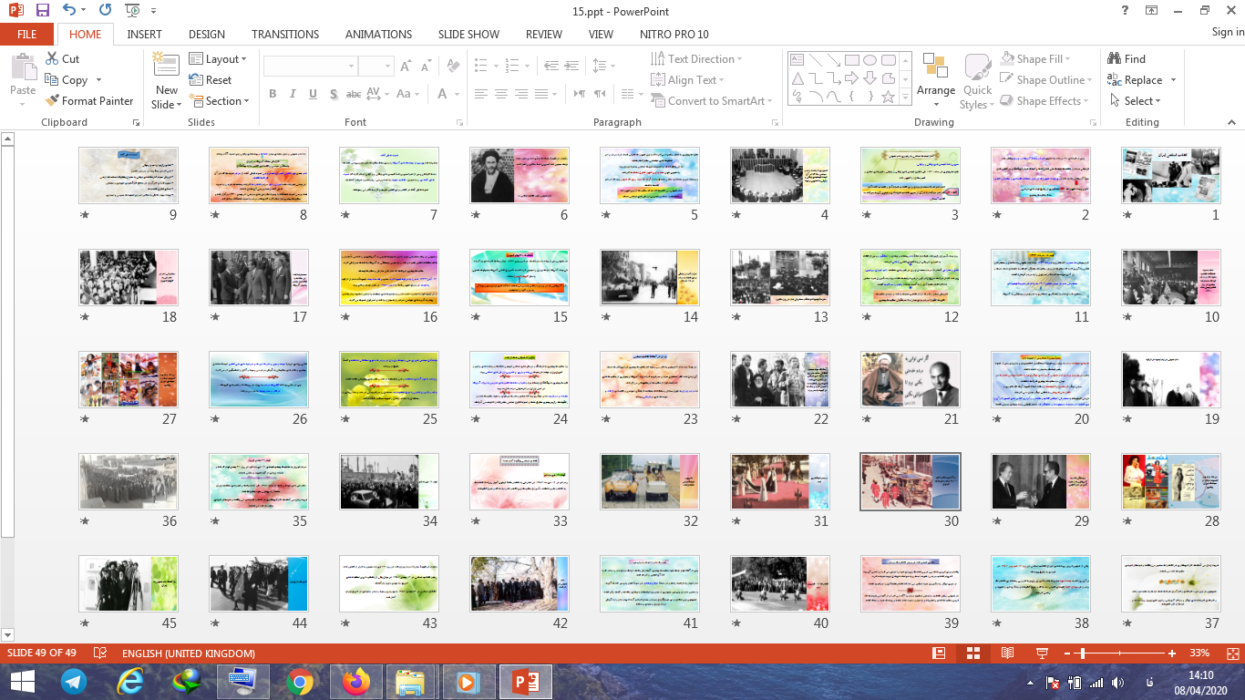Toggle Slide Sorter view button
Image resolution: width=1245 pixels, height=700 pixels.
pyautogui.click(x=973, y=654)
